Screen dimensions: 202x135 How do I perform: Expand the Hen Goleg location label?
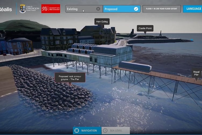tap(102, 21)
